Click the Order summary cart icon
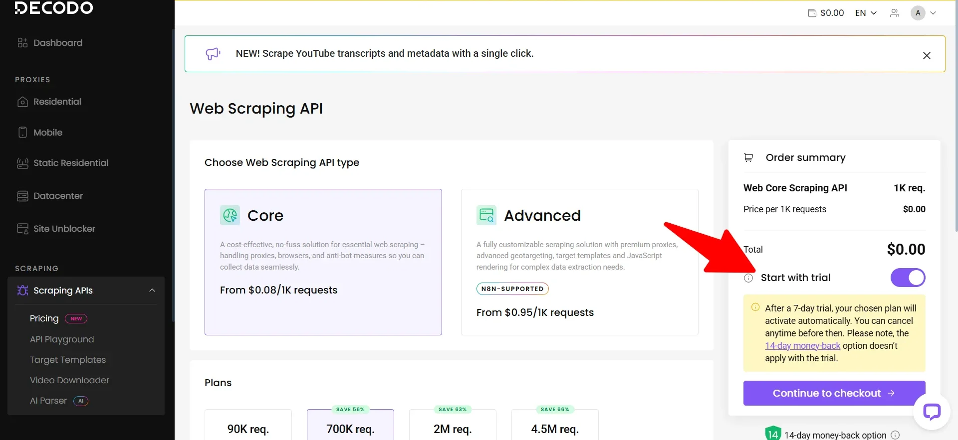 click(x=748, y=157)
